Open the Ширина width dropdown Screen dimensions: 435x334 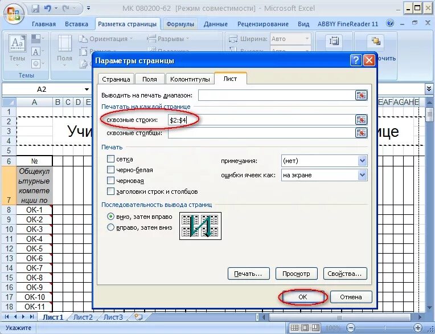pos(307,39)
